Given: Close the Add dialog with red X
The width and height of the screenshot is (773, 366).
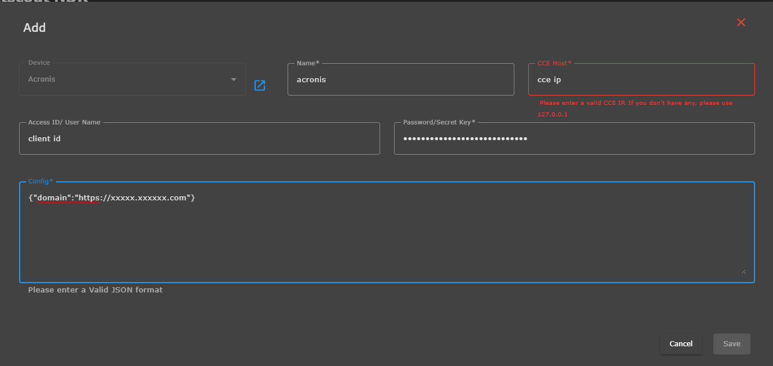Looking at the screenshot, I should click(x=741, y=23).
